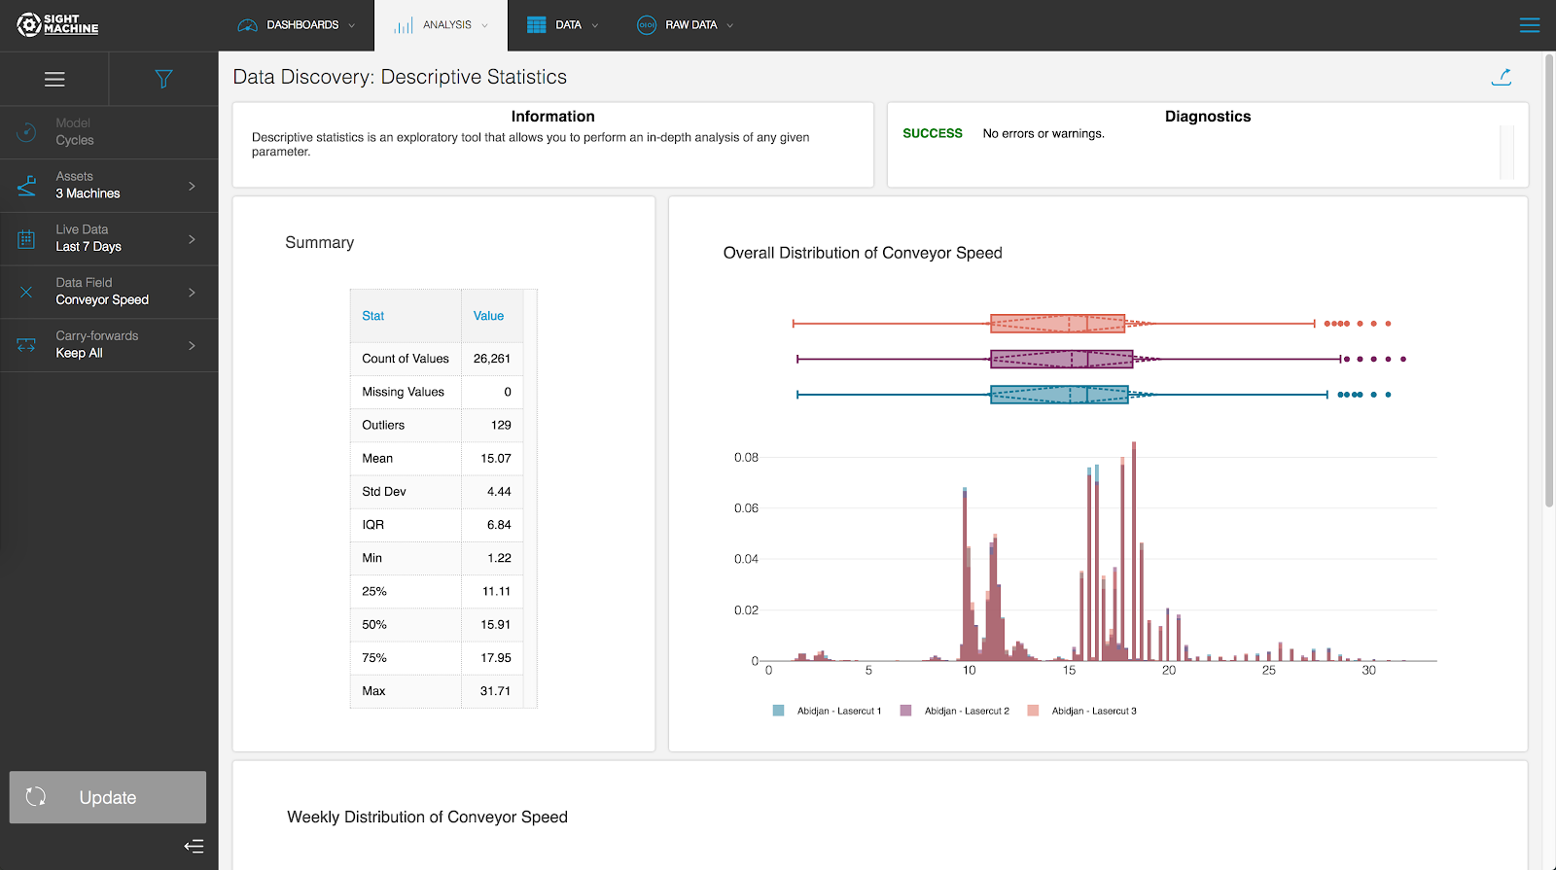
Task: Click the Live Data calendar icon
Action: pyautogui.click(x=26, y=239)
